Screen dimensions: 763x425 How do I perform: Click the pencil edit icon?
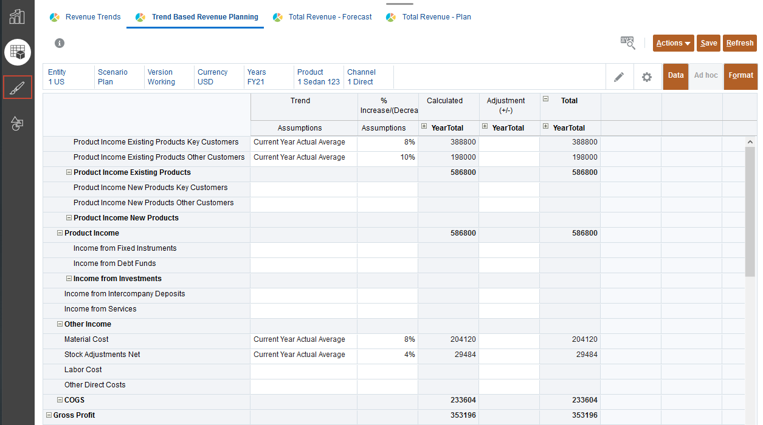[x=619, y=77]
